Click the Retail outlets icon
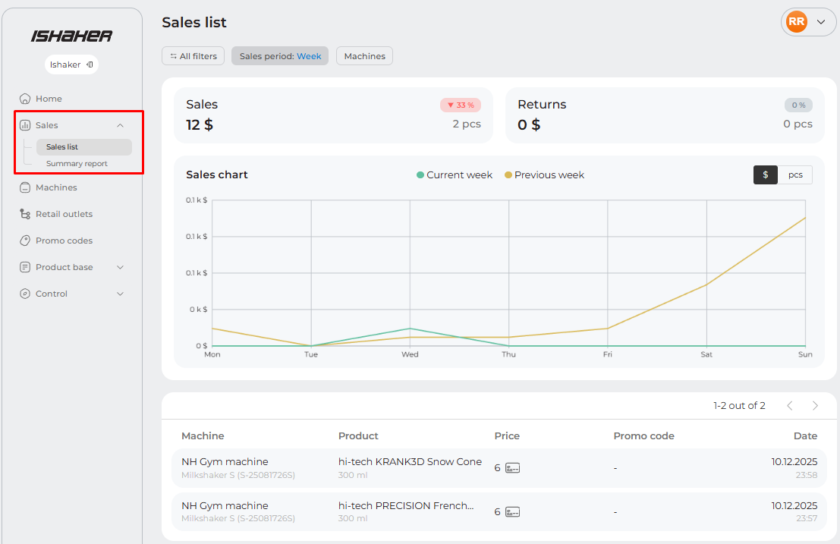This screenshot has height=544, width=840. (x=25, y=214)
